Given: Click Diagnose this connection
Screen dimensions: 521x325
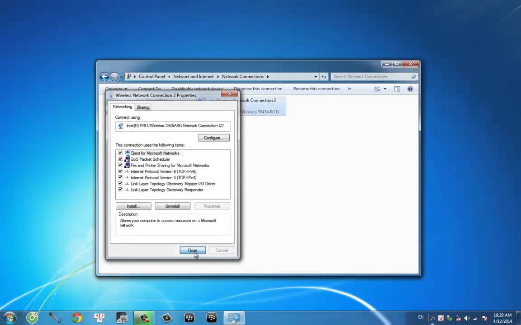Looking at the screenshot, I should 258,89.
